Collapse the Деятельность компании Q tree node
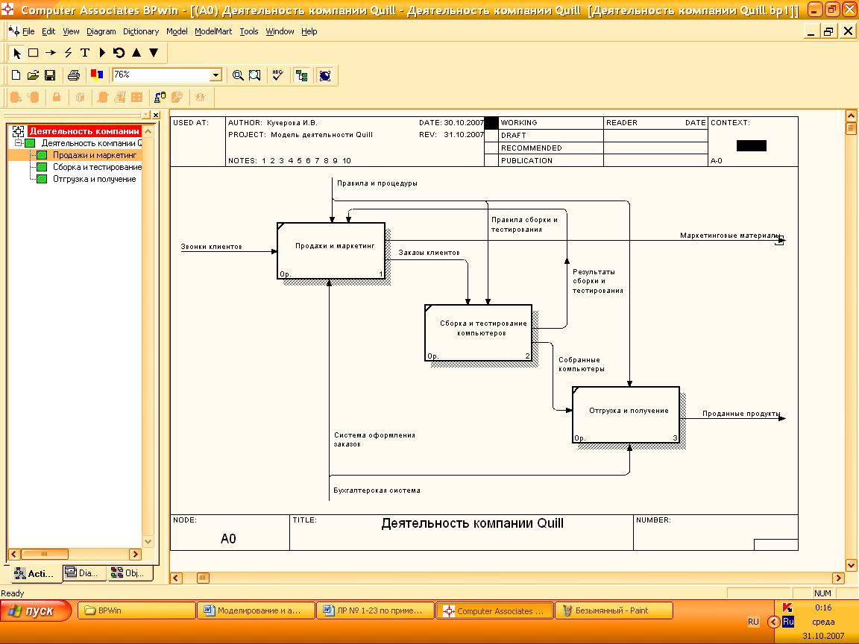Image resolution: width=859 pixels, height=644 pixels. pyautogui.click(x=18, y=143)
